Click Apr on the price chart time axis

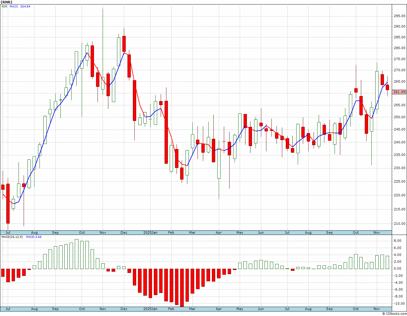[219, 233]
